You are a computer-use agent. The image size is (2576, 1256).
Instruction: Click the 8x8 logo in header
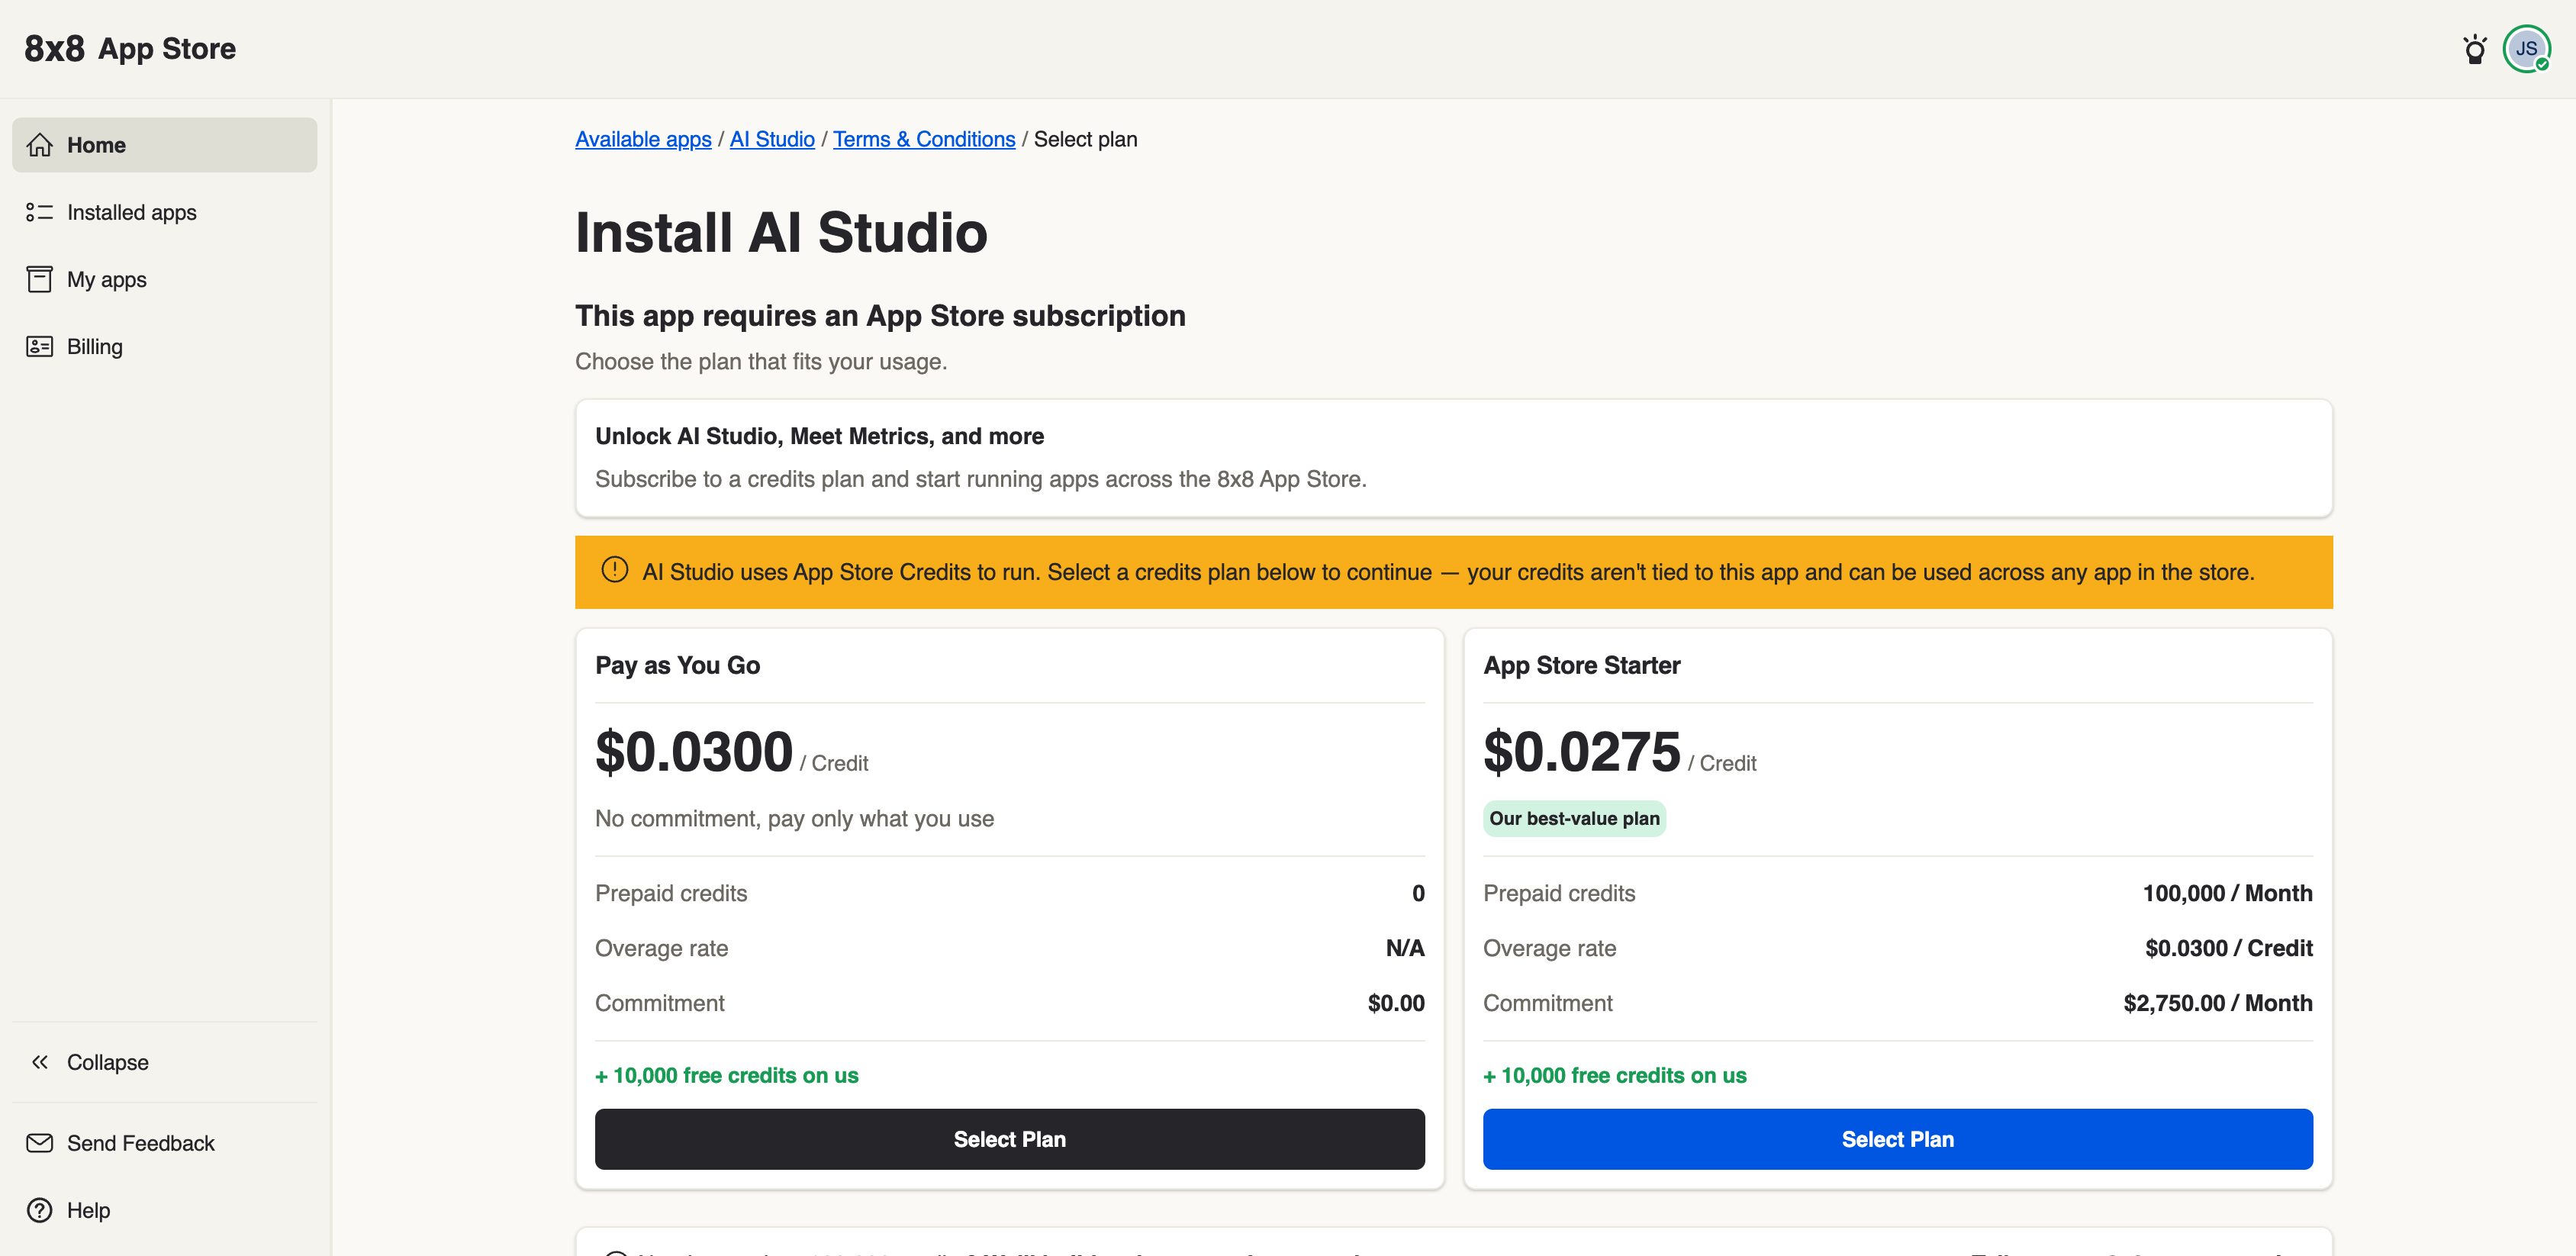(x=54, y=48)
